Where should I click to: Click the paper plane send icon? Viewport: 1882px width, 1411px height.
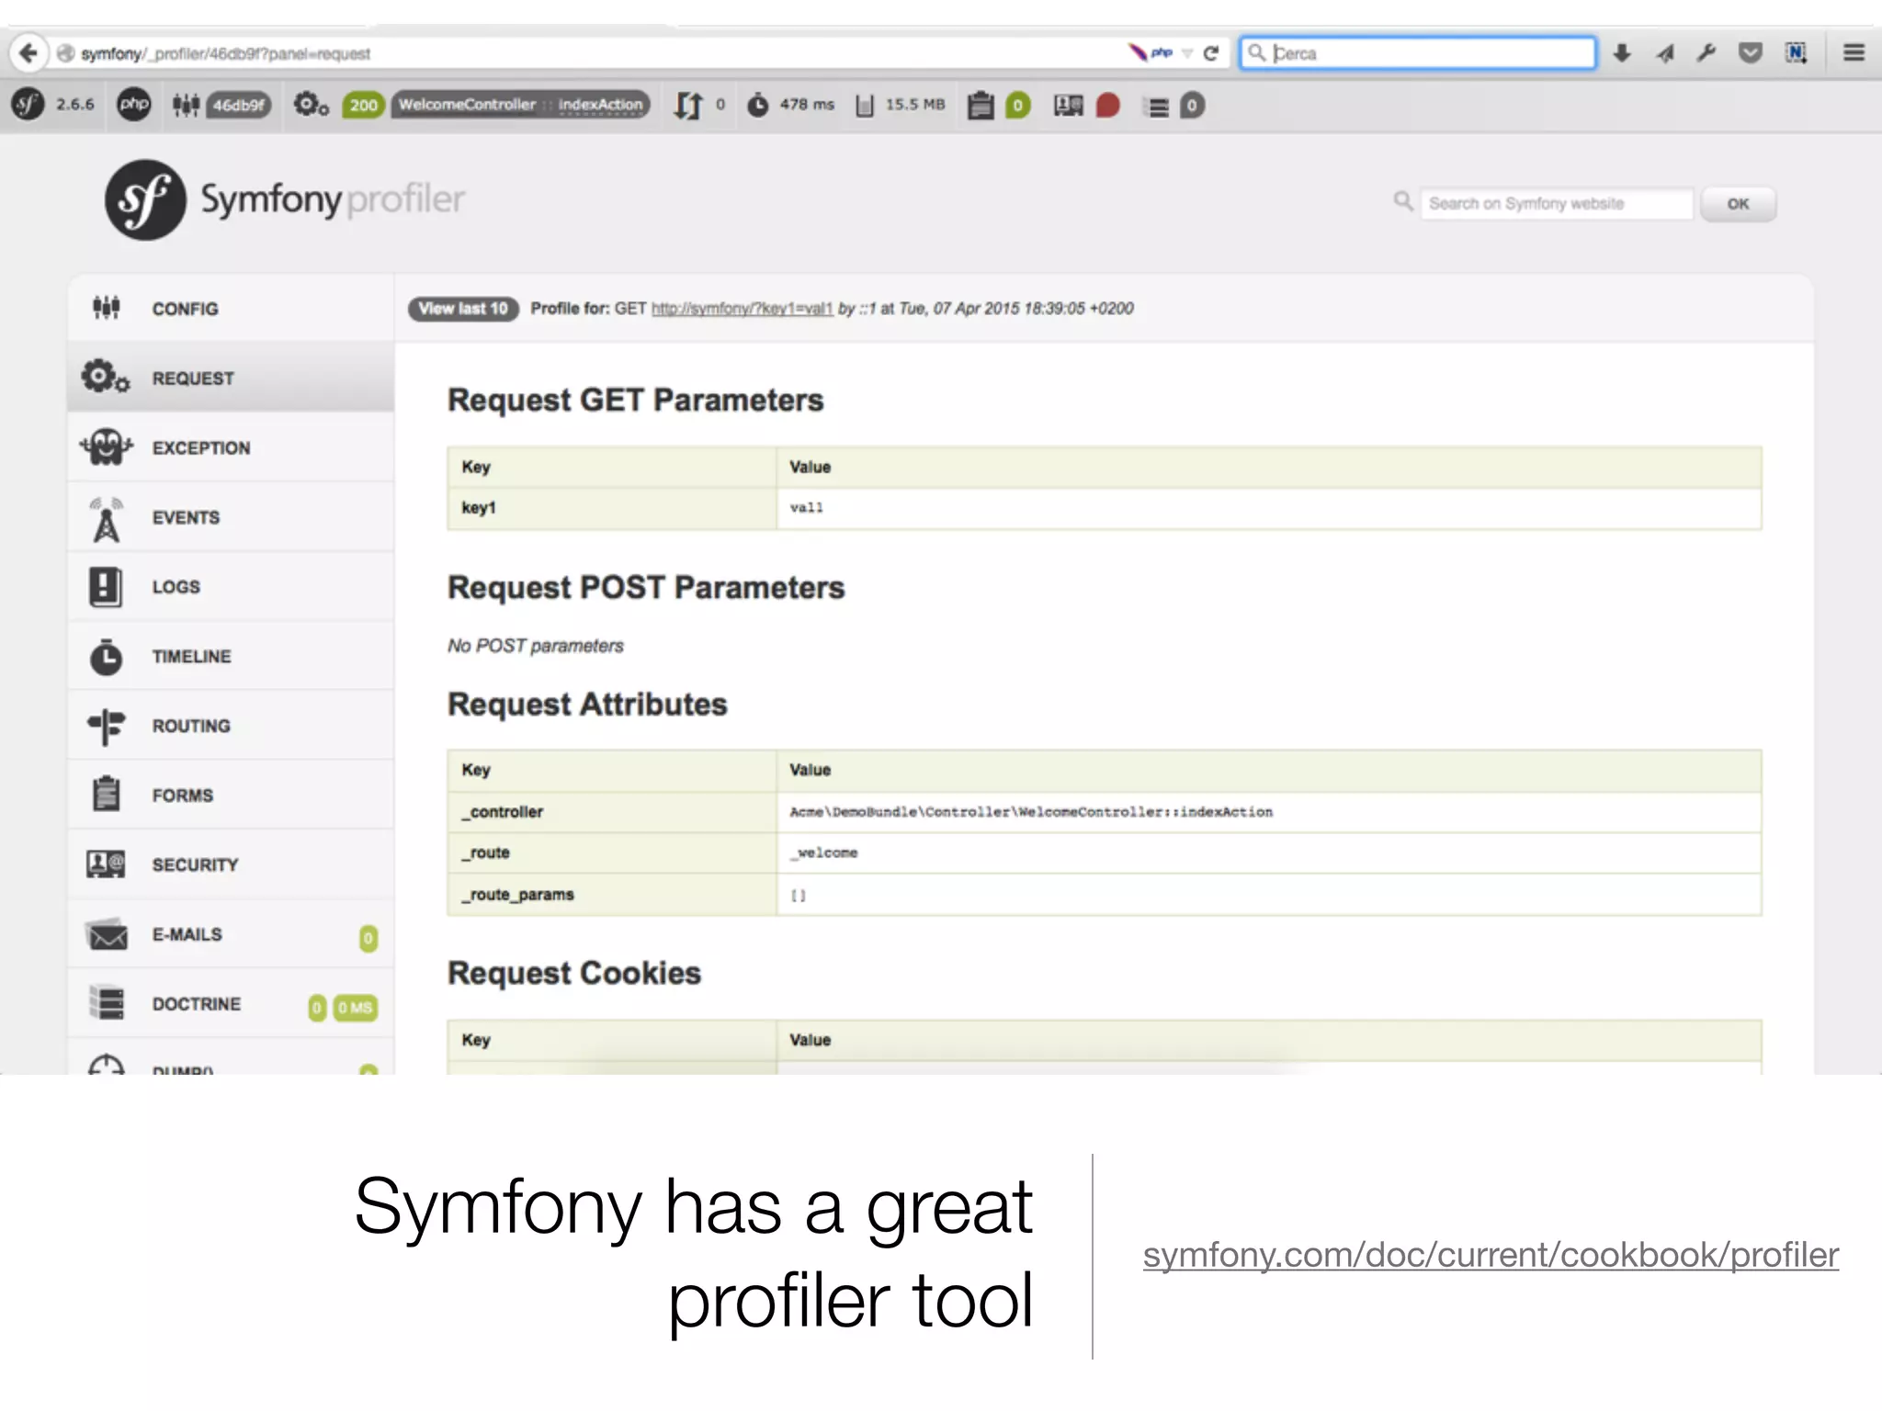coord(1665,53)
